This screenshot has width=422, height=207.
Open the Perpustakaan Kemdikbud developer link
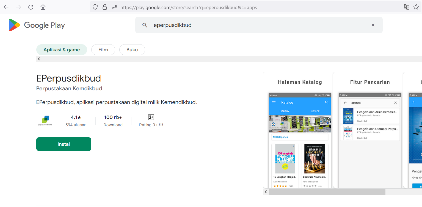point(69,88)
